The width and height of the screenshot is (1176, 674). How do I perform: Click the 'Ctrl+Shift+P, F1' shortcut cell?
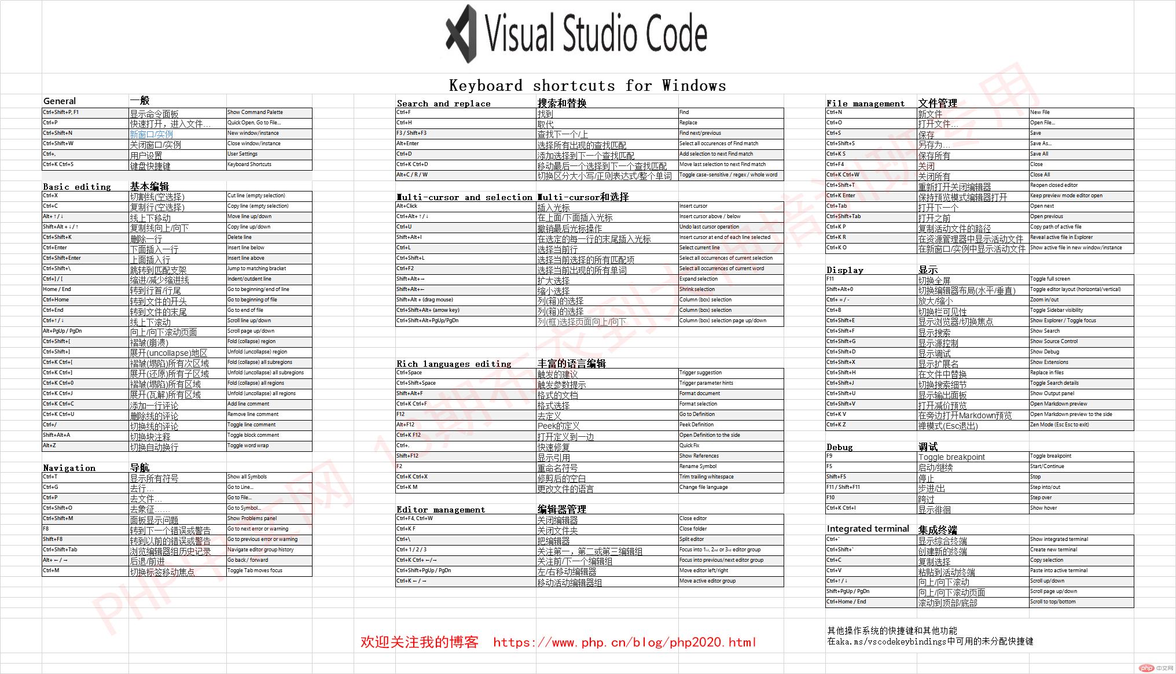[86, 113]
